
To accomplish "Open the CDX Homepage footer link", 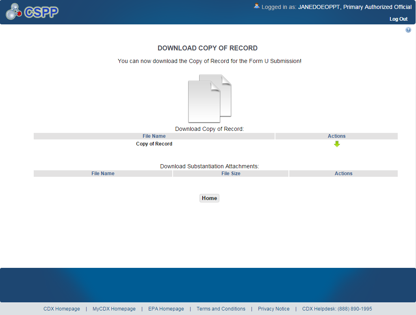I will click(62, 309).
